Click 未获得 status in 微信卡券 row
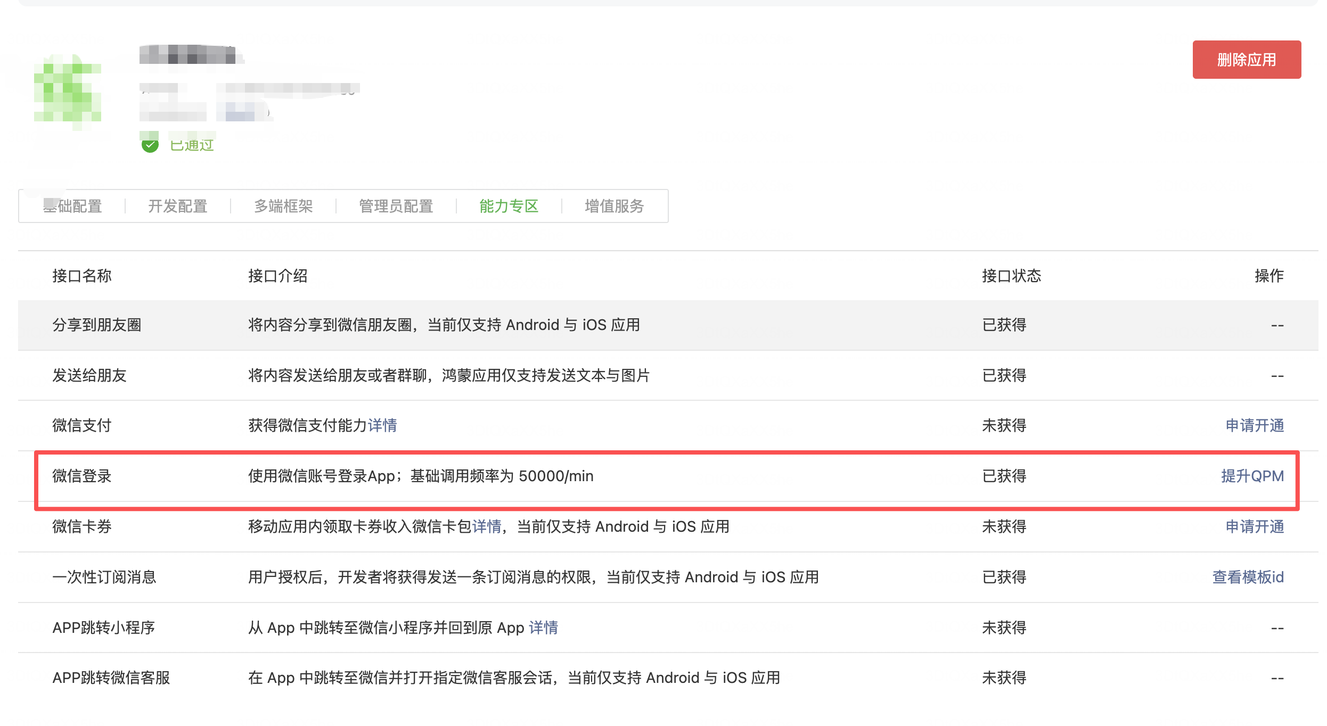This screenshot has width=1327, height=726. tap(1004, 526)
